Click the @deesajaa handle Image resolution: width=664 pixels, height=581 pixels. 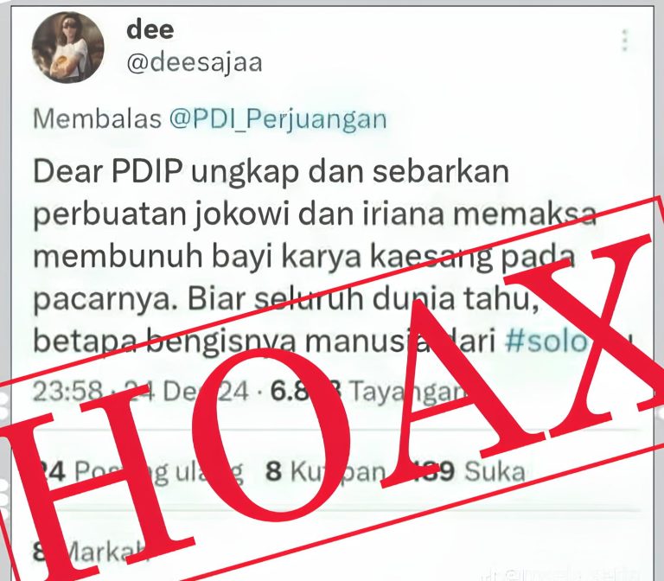[195, 62]
